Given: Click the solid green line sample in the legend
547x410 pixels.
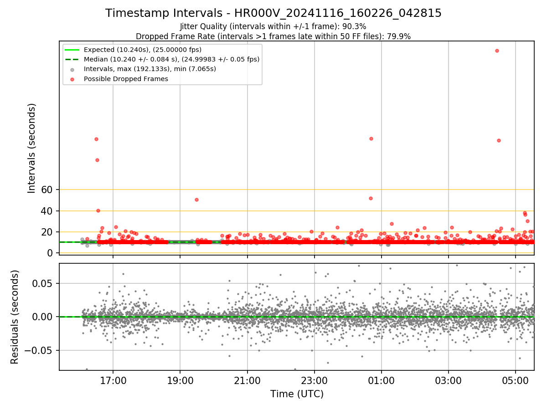Looking at the screenshot, I should click(x=73, y=50).
